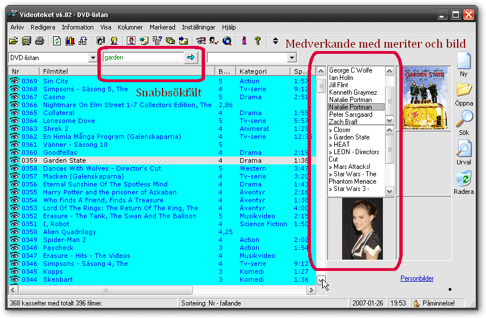486x318 pixels.
Task: Toggle the eye icon for I, Robot
Action: tap(15, 224)
